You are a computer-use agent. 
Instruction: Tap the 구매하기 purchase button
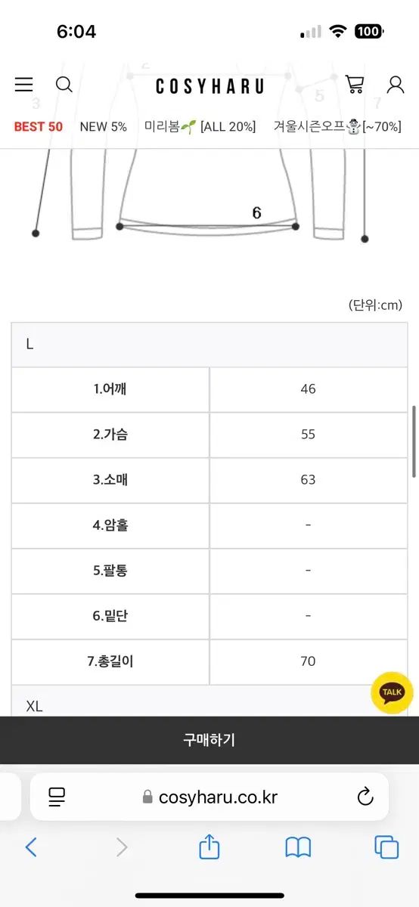pos(209,740)
